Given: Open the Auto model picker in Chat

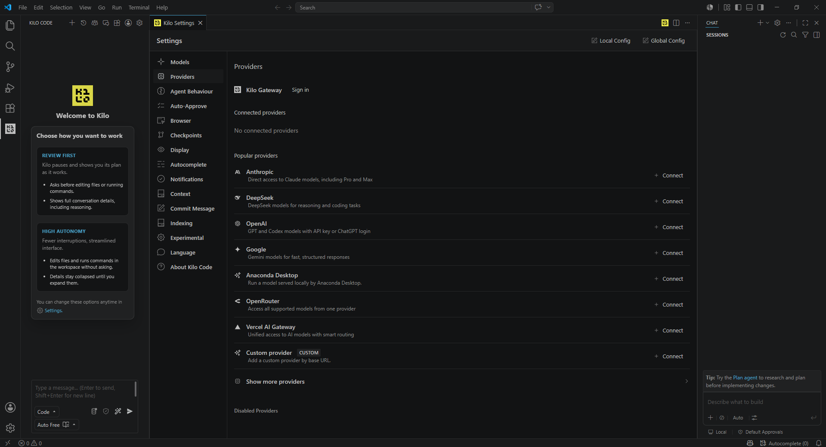Looking at the screenshot, I should 738,418.
